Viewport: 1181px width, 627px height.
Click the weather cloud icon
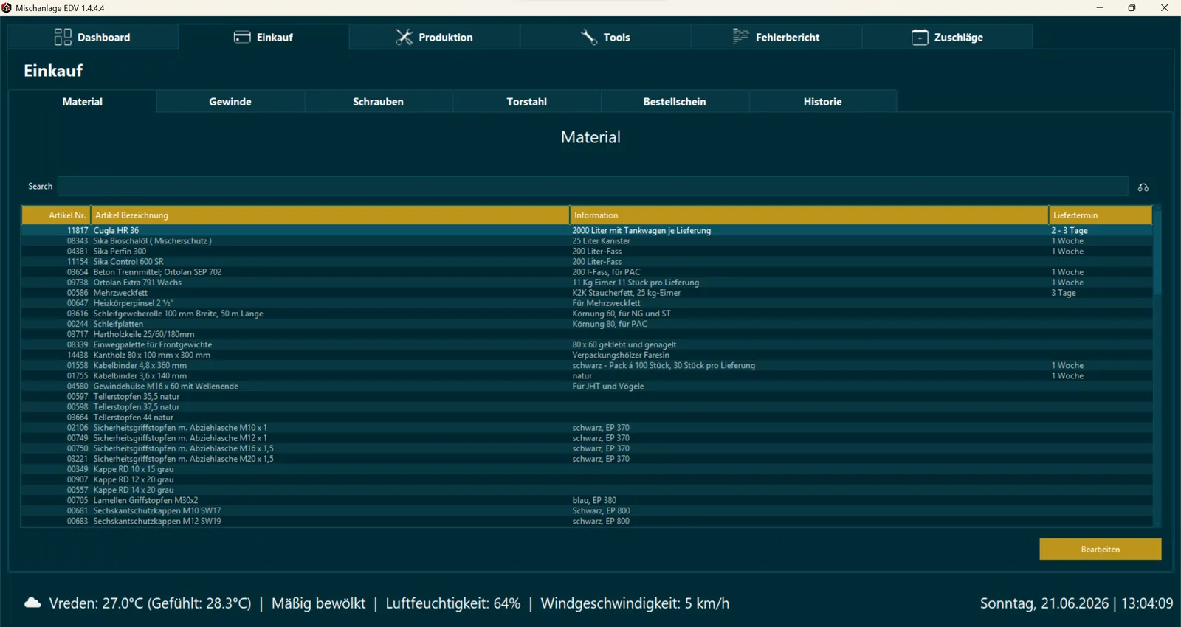pos(32,603)
